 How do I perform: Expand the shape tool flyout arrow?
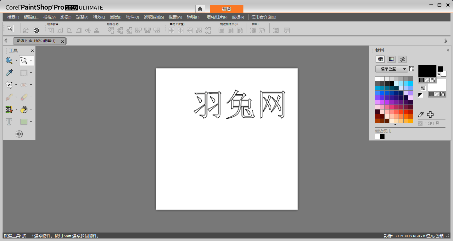point(31,122)
